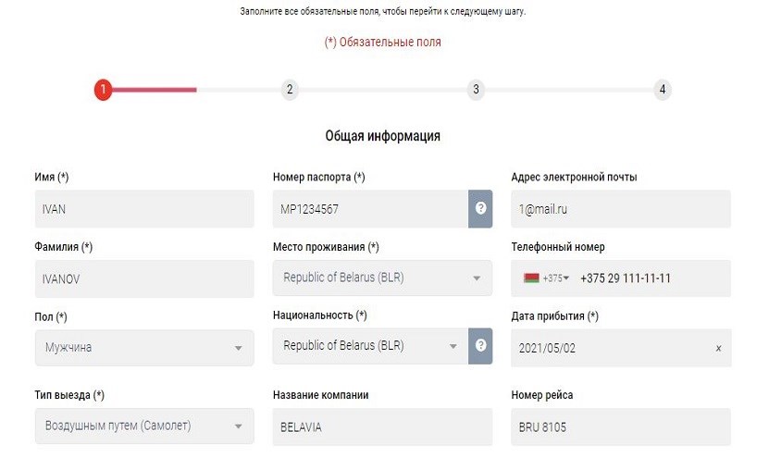Click the phone number input field
Viewport: 769px width, 457px height.
[648, 278]
